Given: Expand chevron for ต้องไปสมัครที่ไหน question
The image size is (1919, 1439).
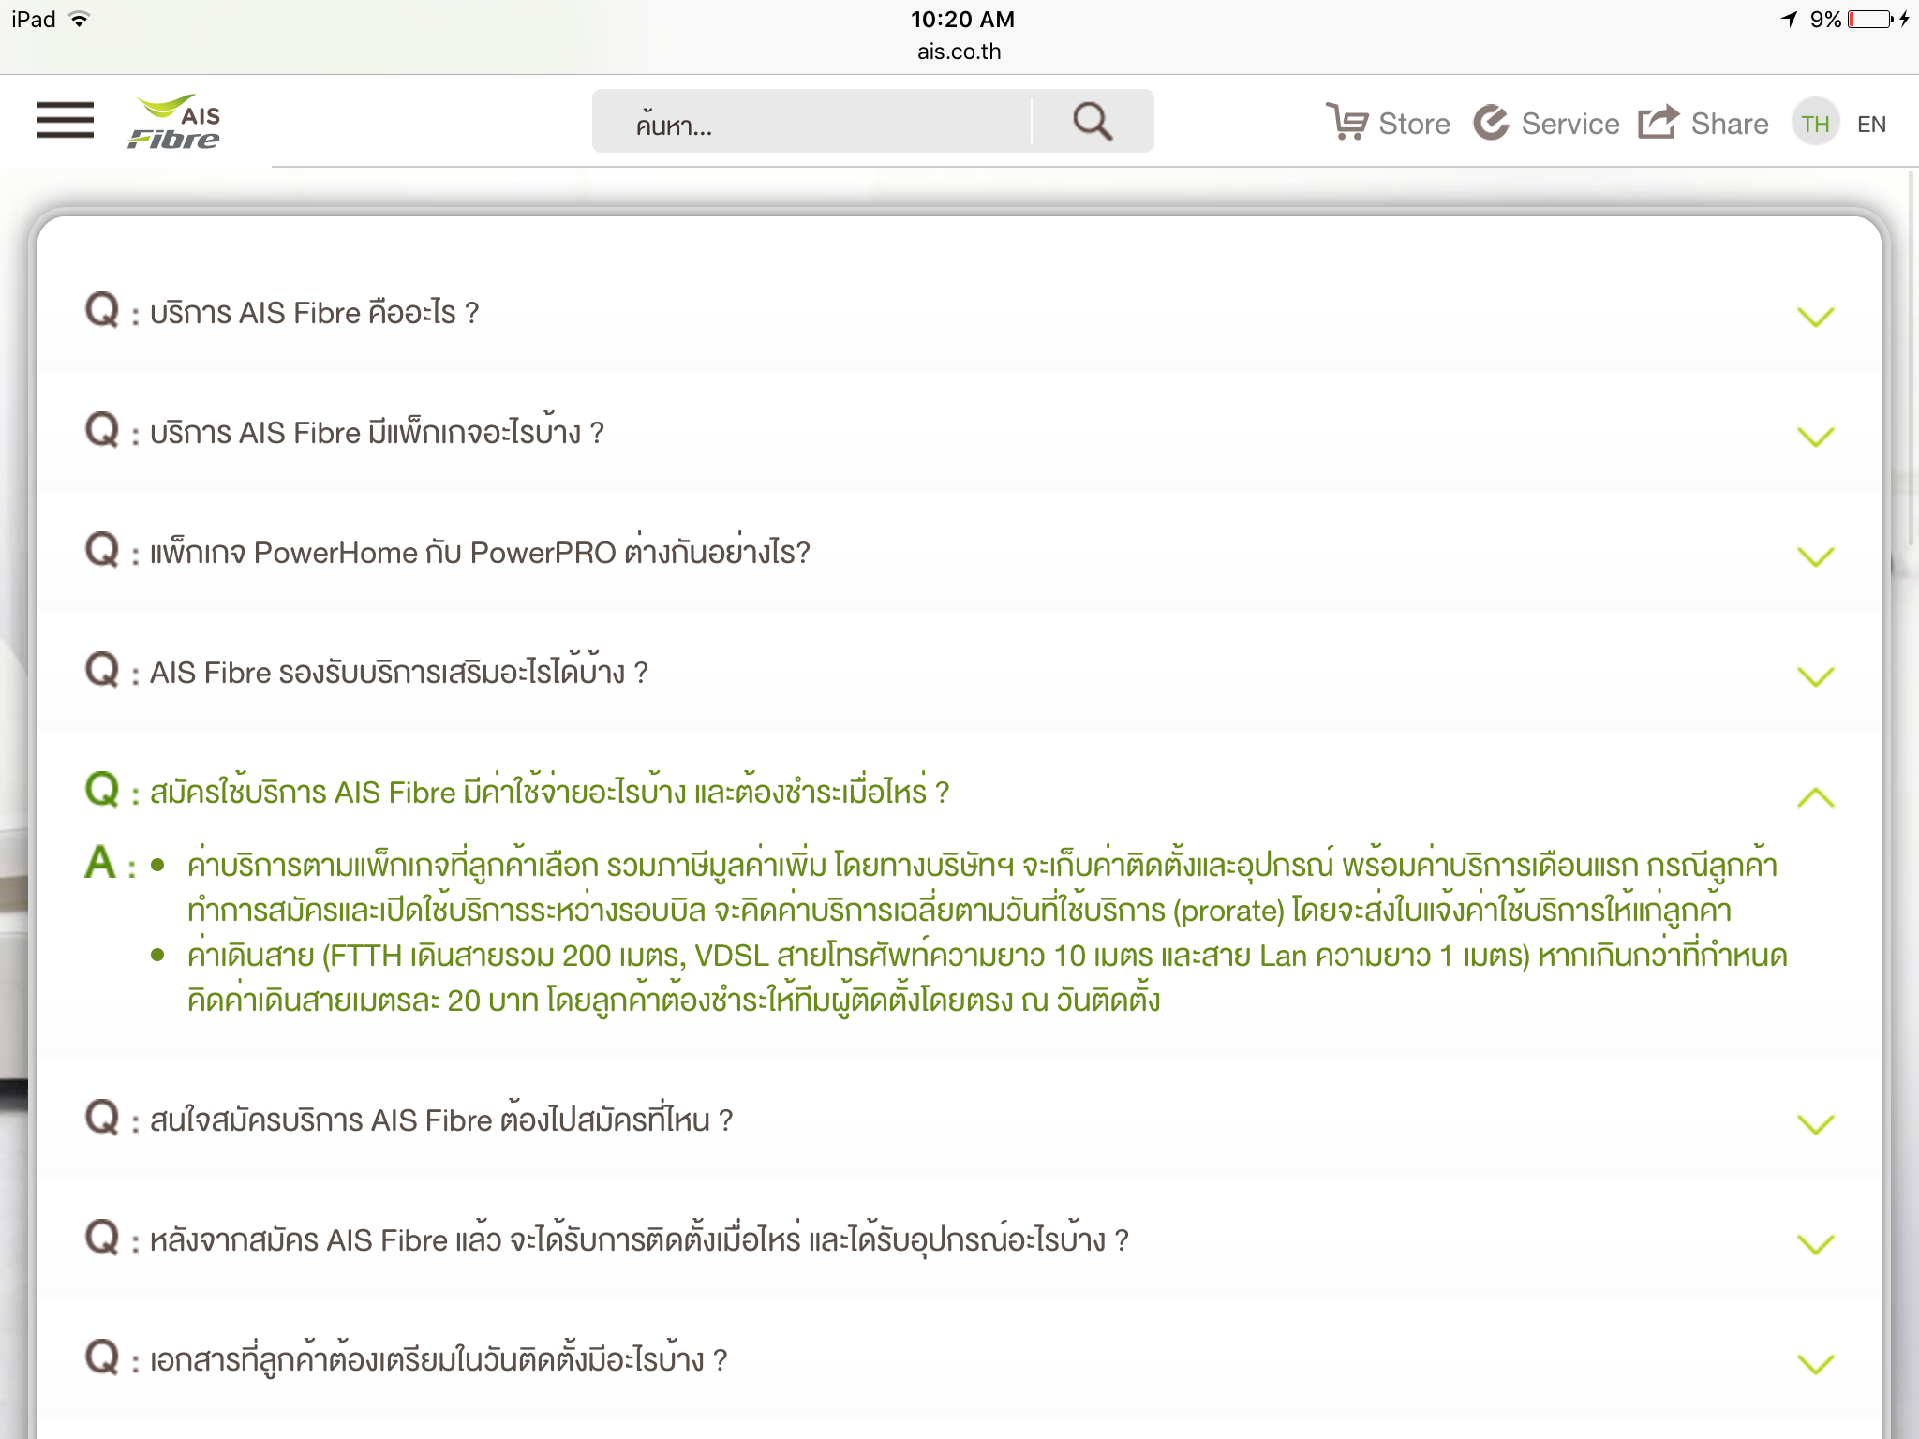Looking at the screenshot, I should click(1816, 1124).
